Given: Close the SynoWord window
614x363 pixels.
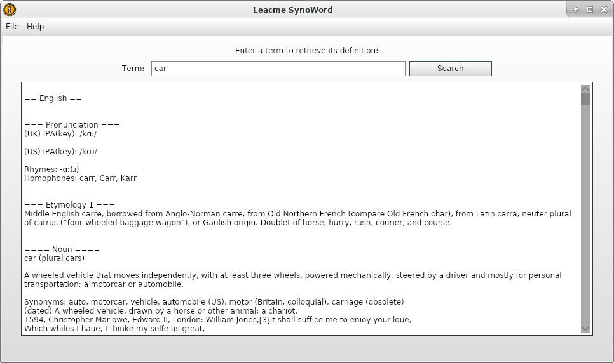Looking at the screenshot, I should 604,10.
